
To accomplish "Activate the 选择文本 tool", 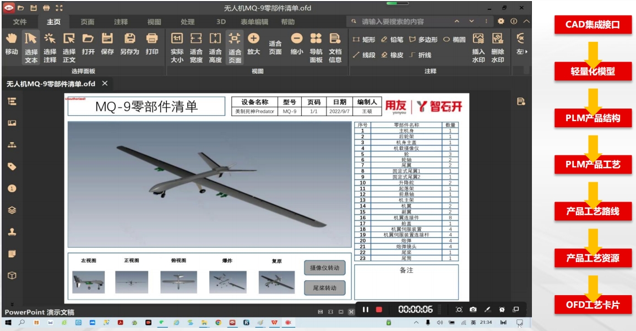I will tap(31, 47).
